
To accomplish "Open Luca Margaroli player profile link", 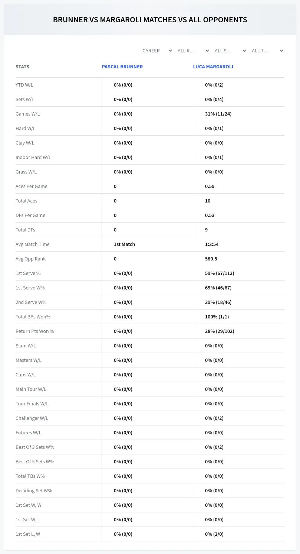I will 213,67.
